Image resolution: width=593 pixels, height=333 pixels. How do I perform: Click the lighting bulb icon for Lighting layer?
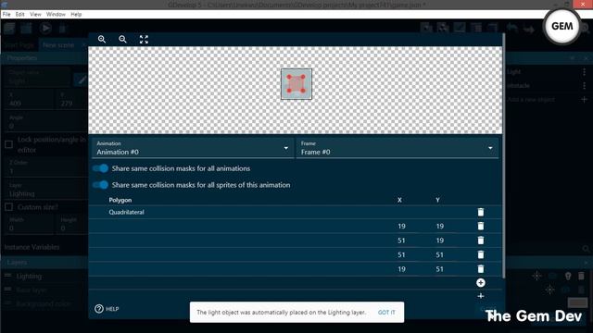568,276
